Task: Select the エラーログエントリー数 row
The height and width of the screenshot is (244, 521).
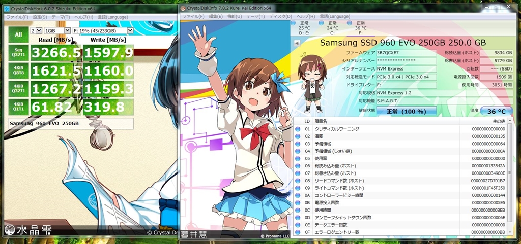Action: point(400,232)
